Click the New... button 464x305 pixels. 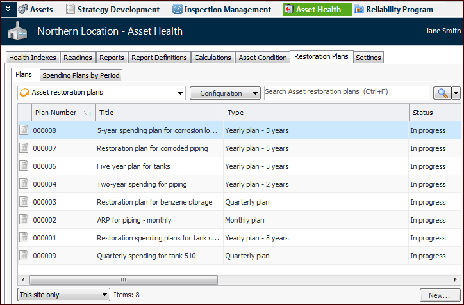coord(439,295)
